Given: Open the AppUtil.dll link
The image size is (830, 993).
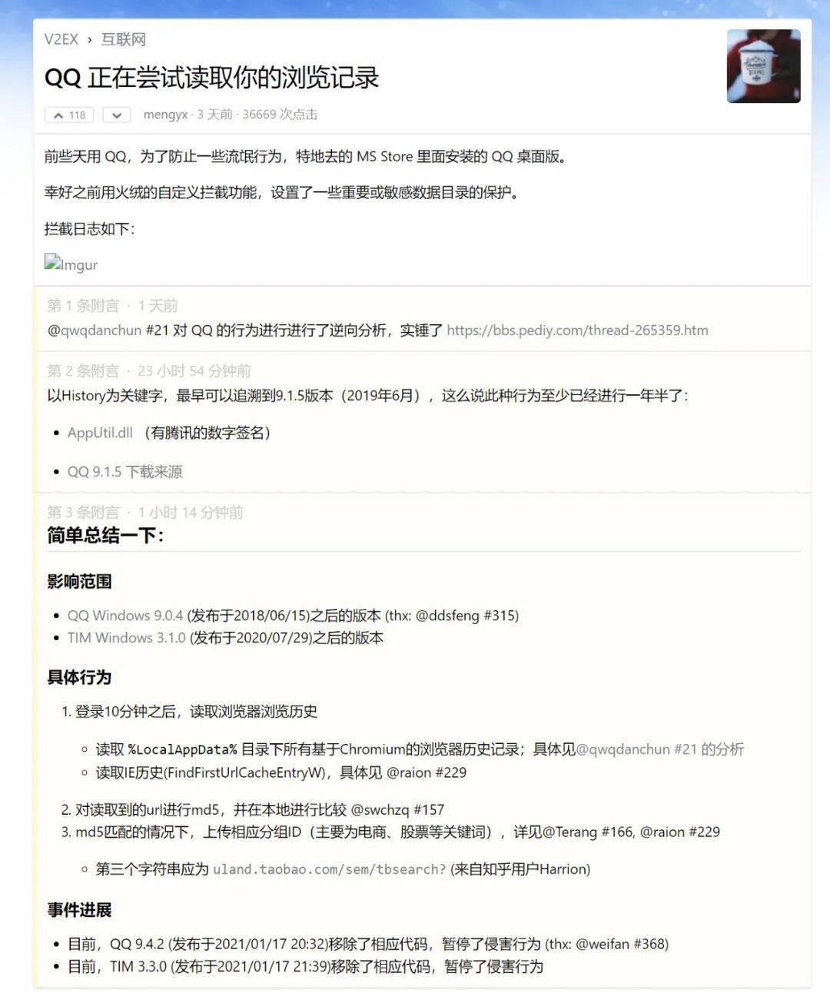Looking at the screenshot, I should click(100, 432).
